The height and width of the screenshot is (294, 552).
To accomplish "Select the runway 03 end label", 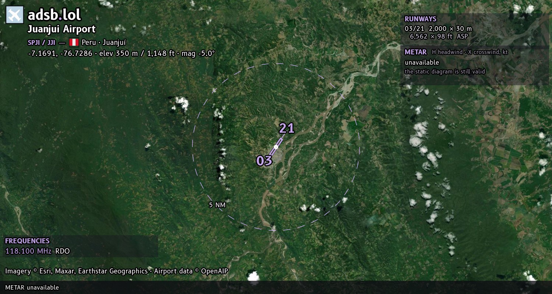I will click(x=264, y=161).
